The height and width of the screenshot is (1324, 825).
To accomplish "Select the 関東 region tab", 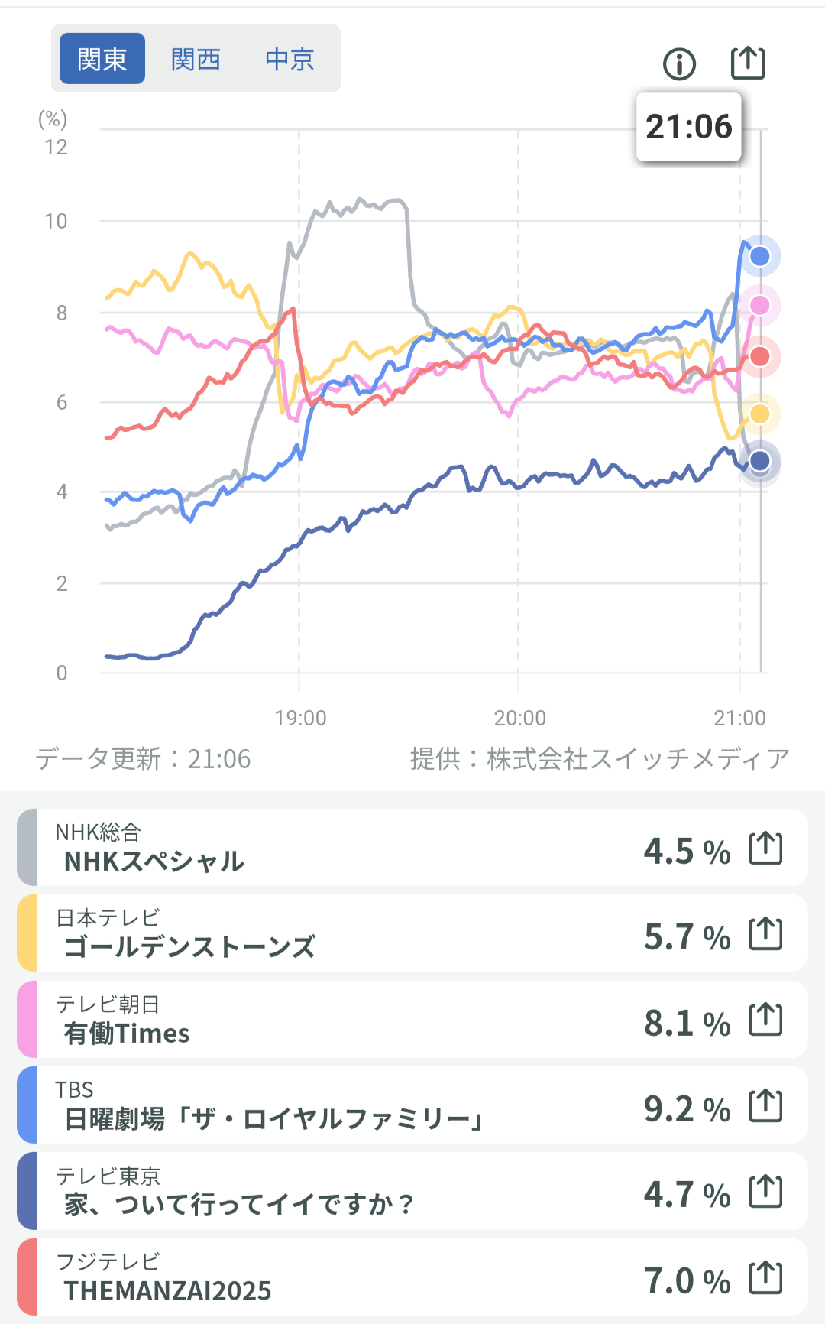I will [102, 59].
